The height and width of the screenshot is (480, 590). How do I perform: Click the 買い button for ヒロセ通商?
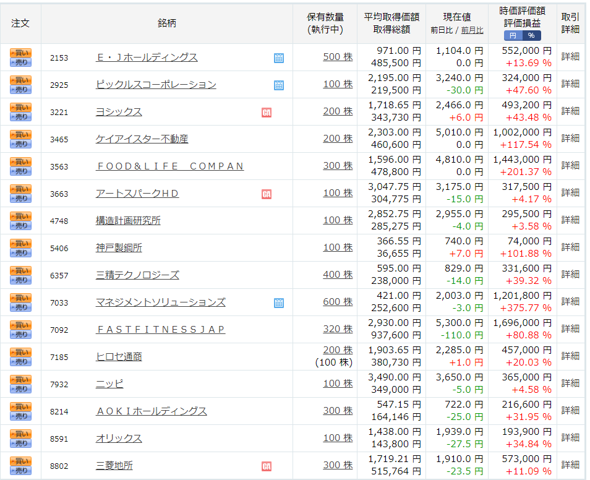[20, 352]
